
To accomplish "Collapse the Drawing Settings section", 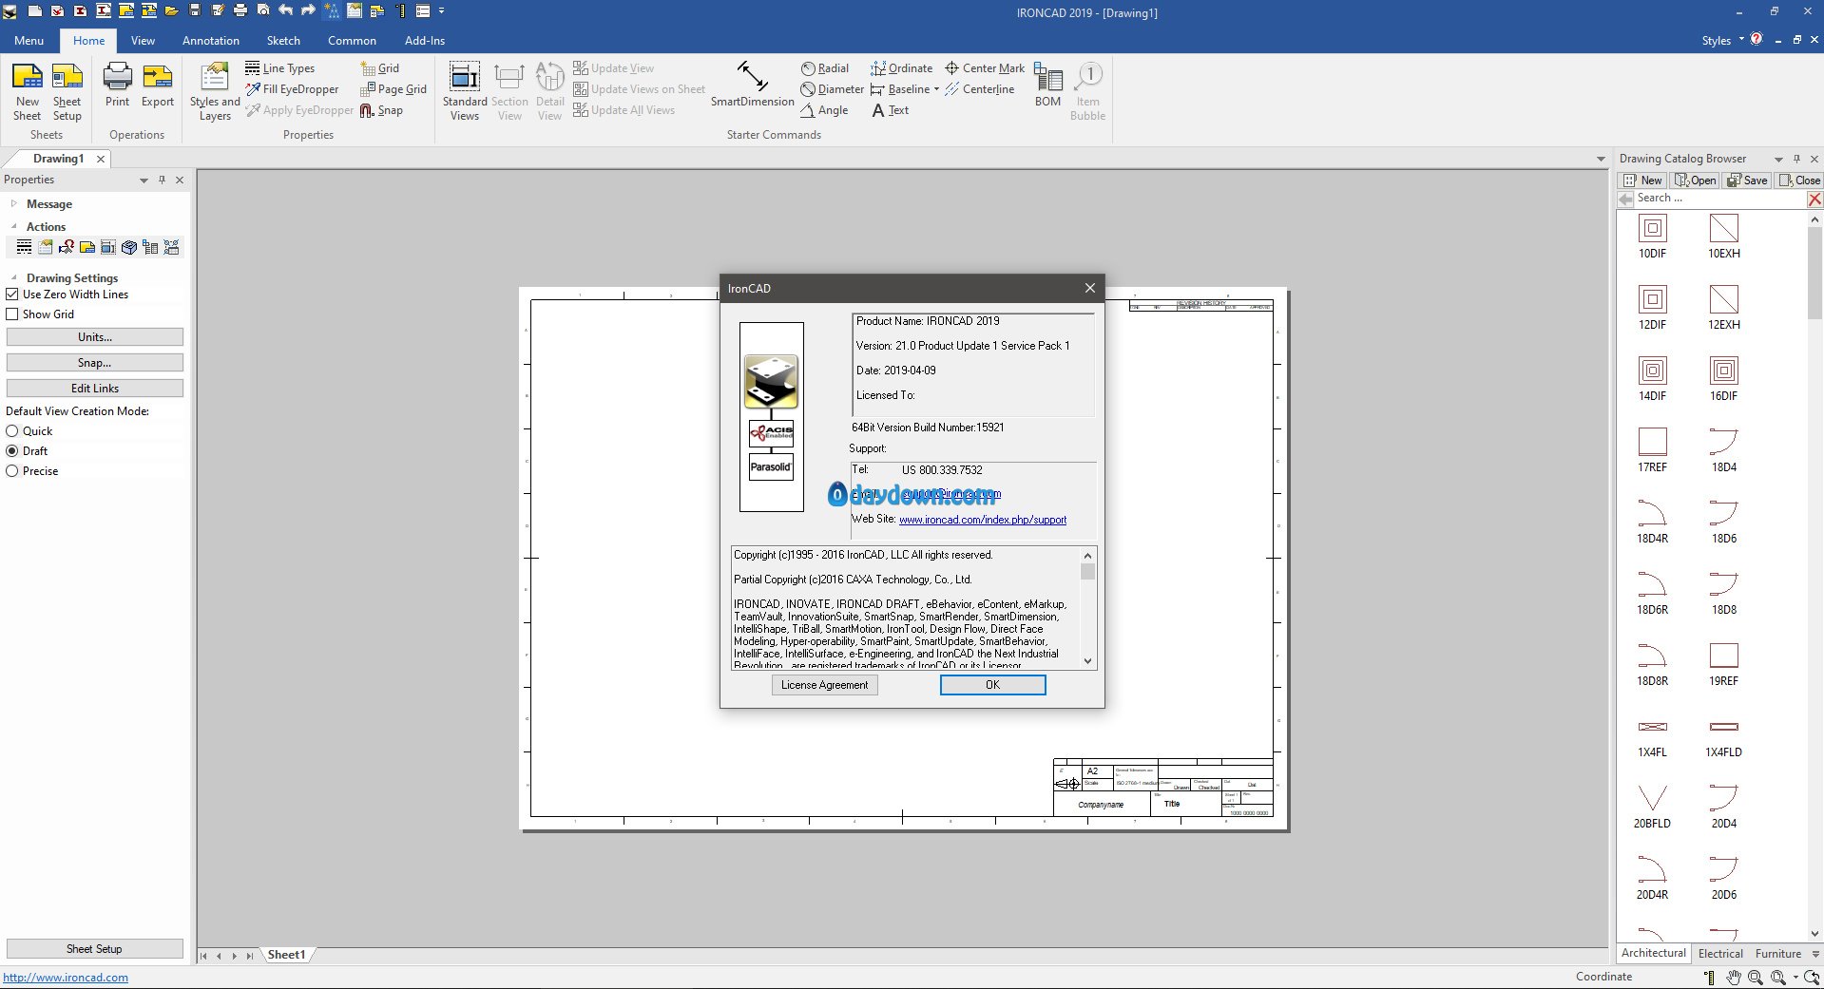I will pos(13,278).
